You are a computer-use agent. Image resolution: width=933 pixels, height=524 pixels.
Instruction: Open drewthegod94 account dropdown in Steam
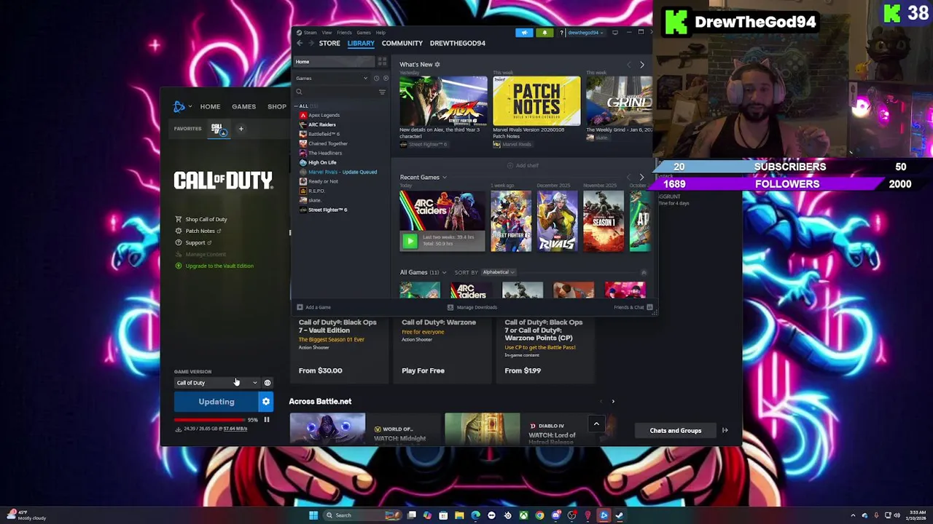coord(585,33)
